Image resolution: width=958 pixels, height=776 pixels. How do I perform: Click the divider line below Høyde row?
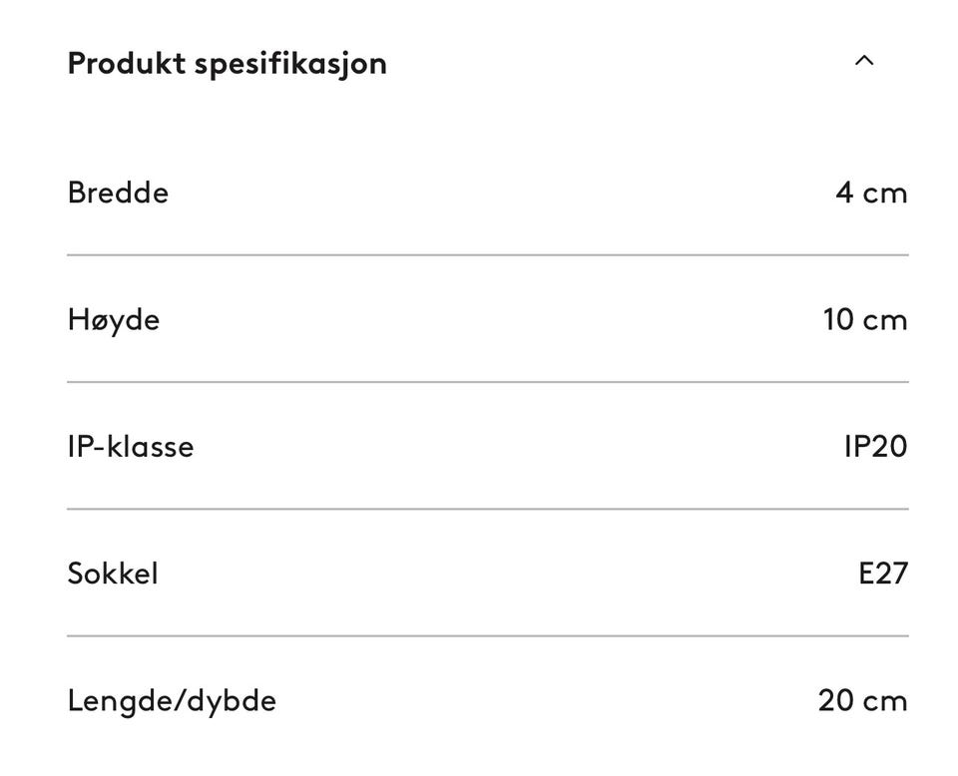[x=487, y=382]
